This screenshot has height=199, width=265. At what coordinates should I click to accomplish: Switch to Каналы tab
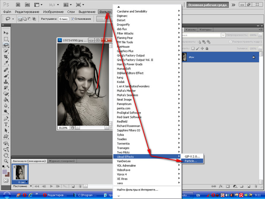click(x=191, y=30)
